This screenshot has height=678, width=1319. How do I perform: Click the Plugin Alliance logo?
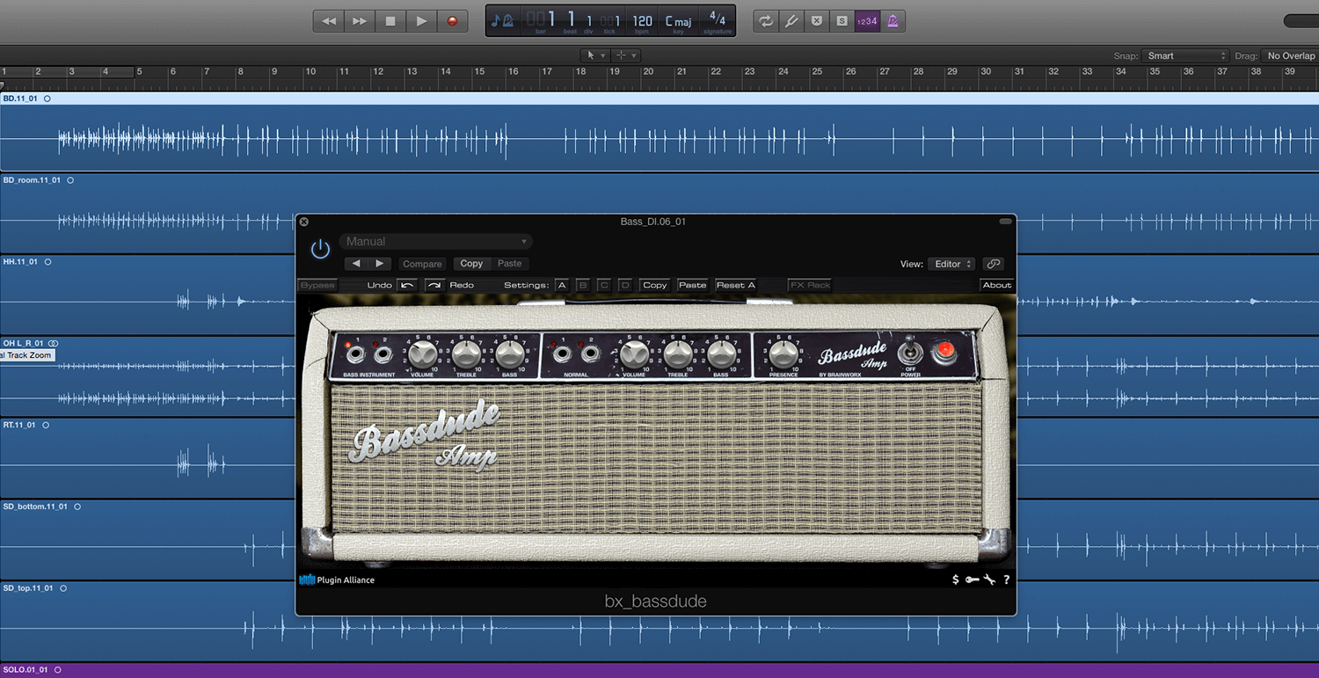tap(337, 580)
